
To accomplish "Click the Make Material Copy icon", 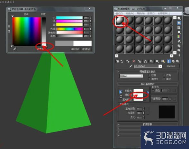I will coord(139,61).
